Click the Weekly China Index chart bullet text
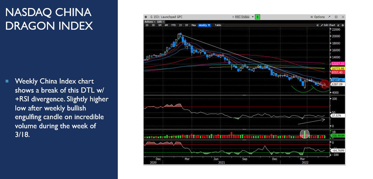 pos(62,108)
